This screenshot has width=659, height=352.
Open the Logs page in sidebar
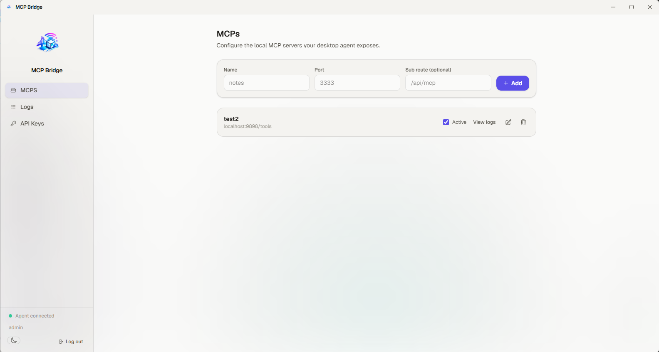(x=47, y=107)
